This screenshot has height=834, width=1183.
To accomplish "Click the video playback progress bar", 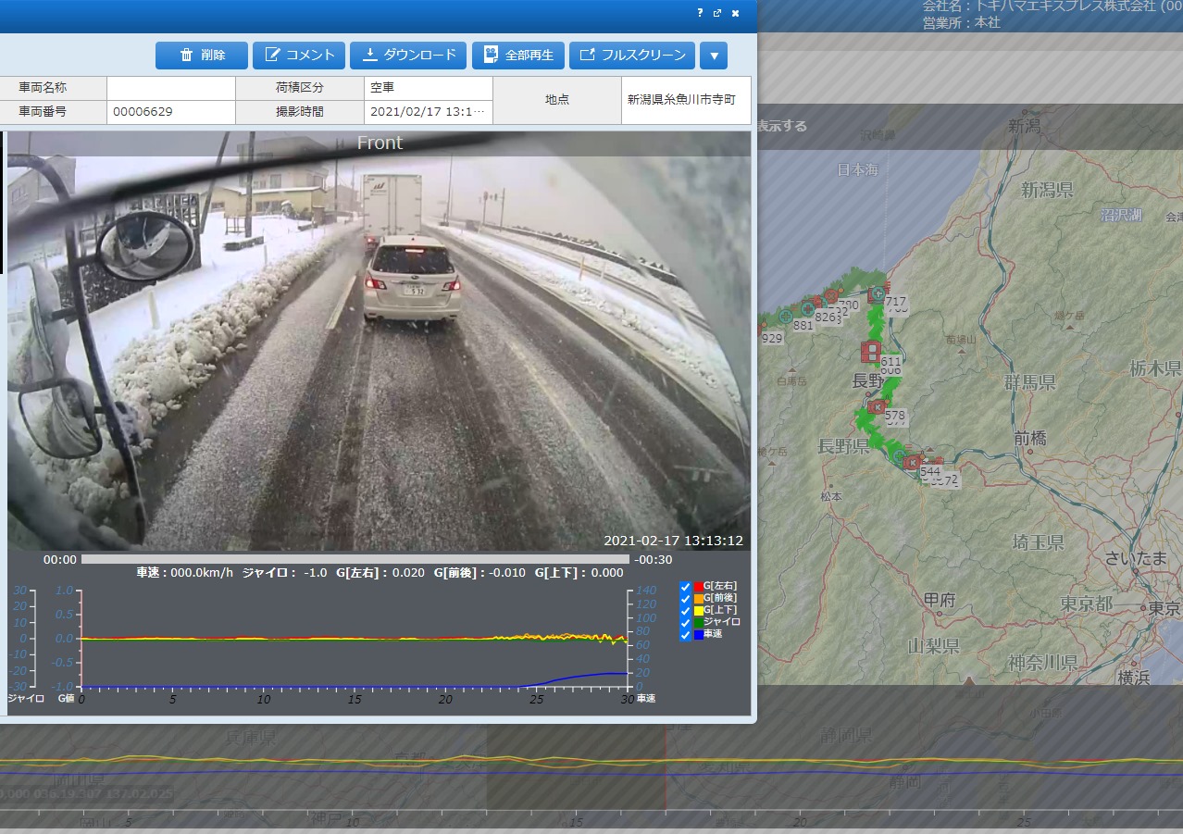I will pos(355,559).
